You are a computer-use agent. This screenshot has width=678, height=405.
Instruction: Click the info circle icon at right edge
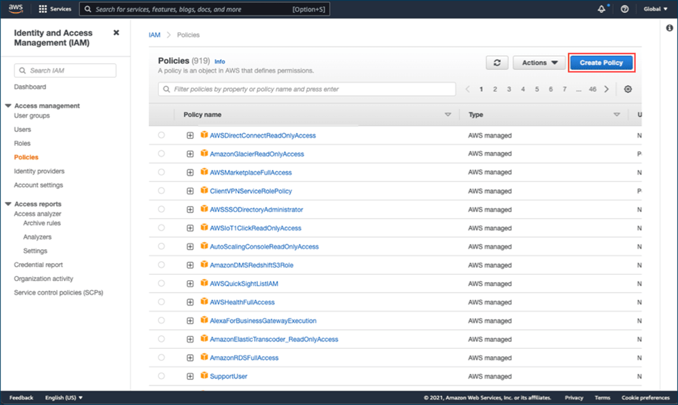[x=670, y=28]
